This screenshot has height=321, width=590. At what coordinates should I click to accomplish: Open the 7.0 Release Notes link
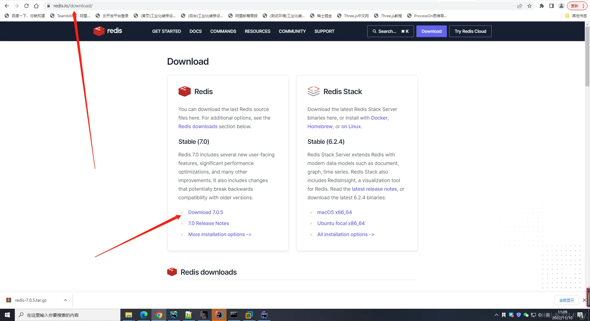click(x=209, y=223)
